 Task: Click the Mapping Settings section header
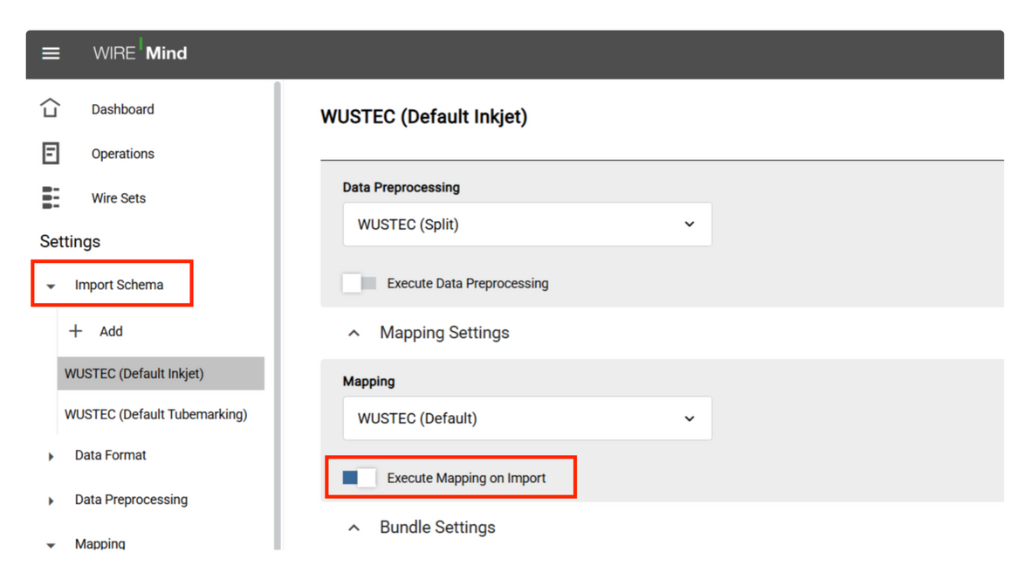pyautogui.click(x=444, y=333)
